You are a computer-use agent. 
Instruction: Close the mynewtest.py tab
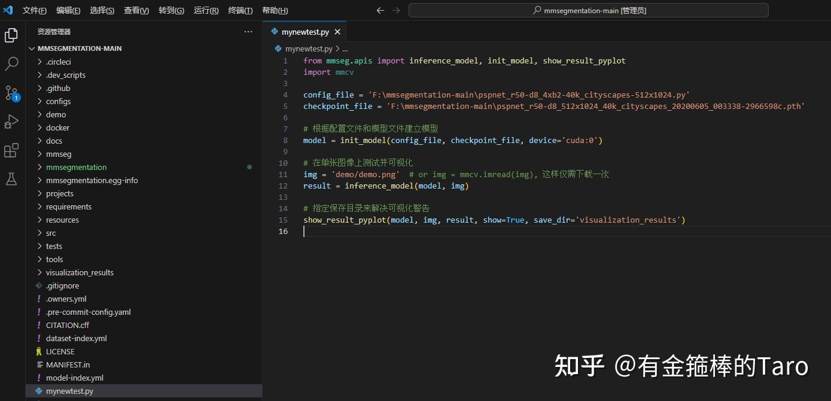[x=337, y=31]
